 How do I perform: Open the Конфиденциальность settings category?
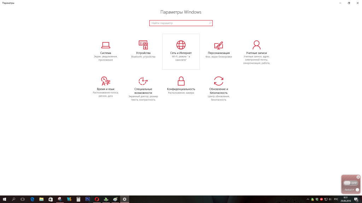coord(181,88)
